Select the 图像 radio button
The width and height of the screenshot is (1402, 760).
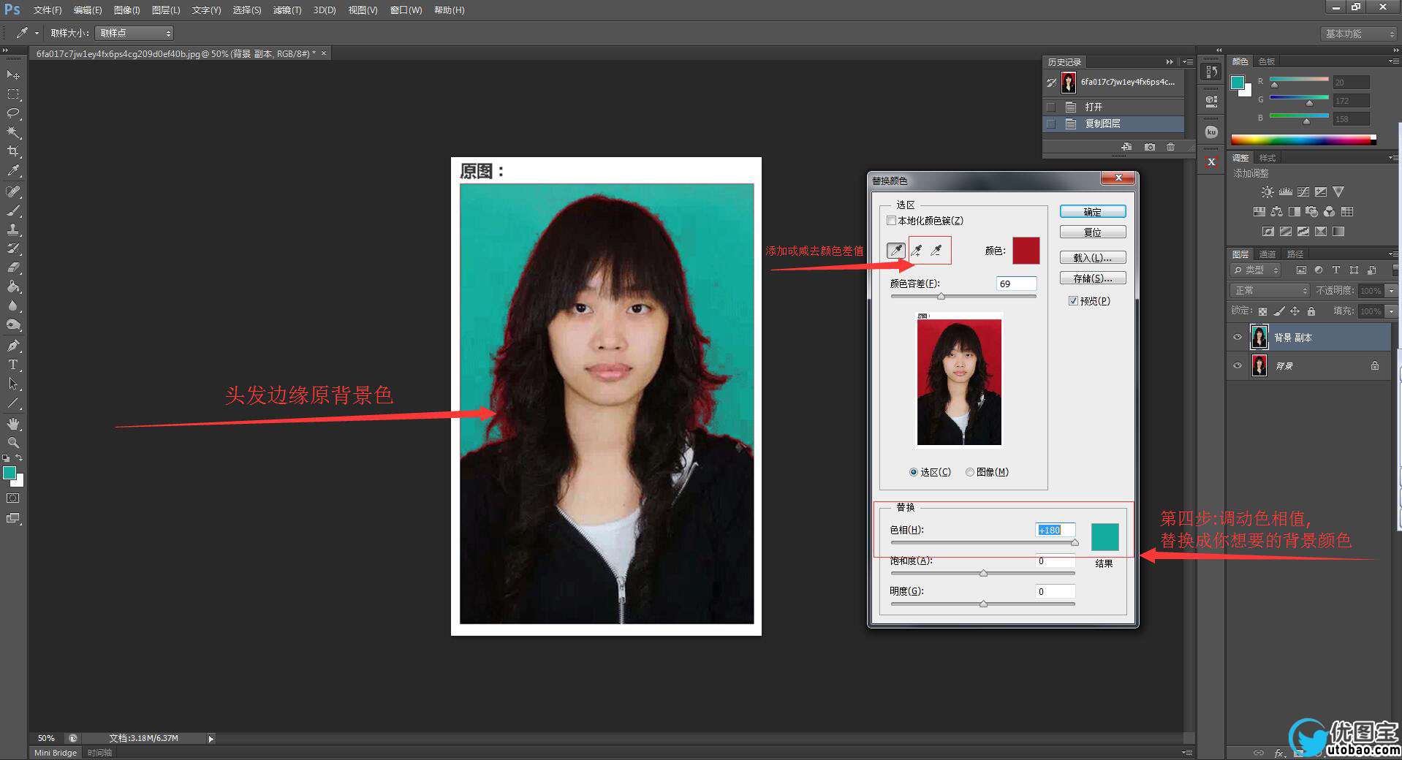(x=970, y=472)
